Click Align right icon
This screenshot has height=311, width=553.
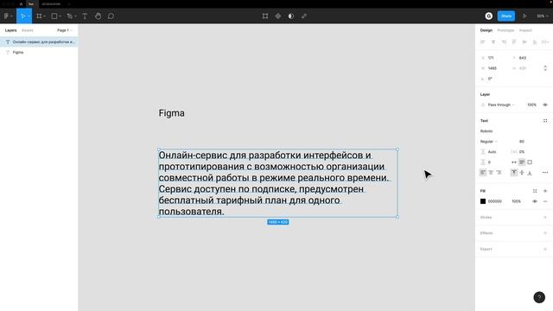pyautogui.click(x=504, y=42)
